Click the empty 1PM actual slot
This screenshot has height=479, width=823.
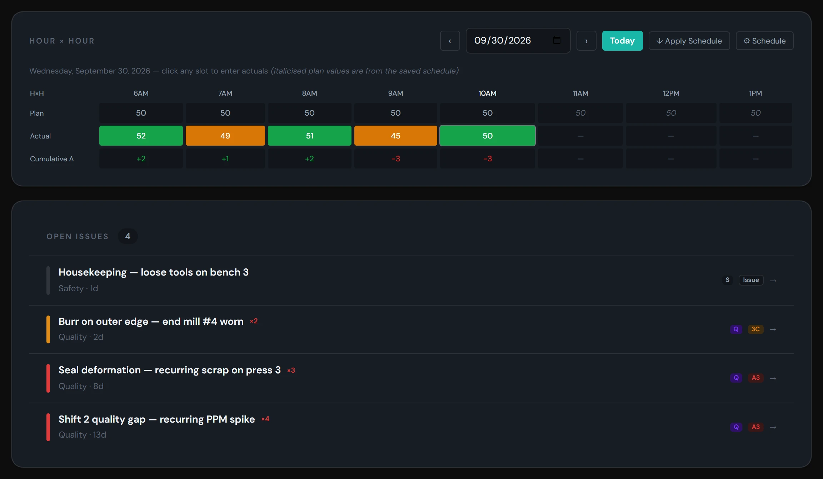point(755,136)
